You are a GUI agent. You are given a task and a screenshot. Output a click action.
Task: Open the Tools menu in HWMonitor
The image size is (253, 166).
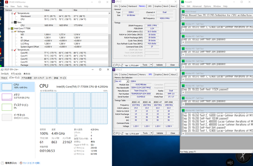tap(19, 6)
